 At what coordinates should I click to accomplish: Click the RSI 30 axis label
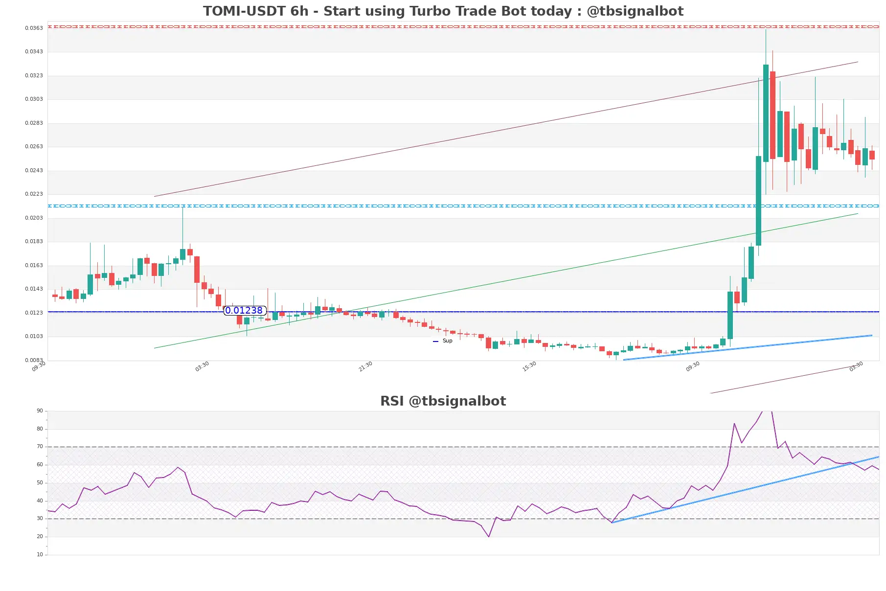[40, 519]
